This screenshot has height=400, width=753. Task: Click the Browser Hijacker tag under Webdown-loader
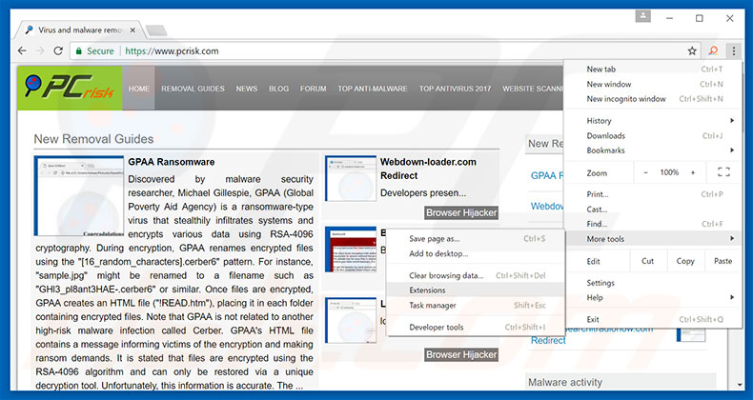point(461,212)
